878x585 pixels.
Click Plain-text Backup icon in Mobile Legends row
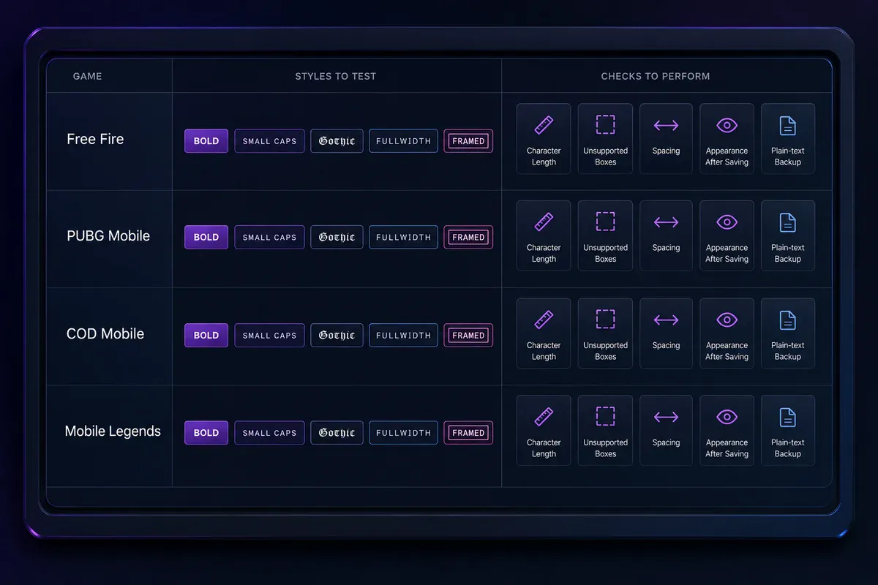tap(787, 417)
